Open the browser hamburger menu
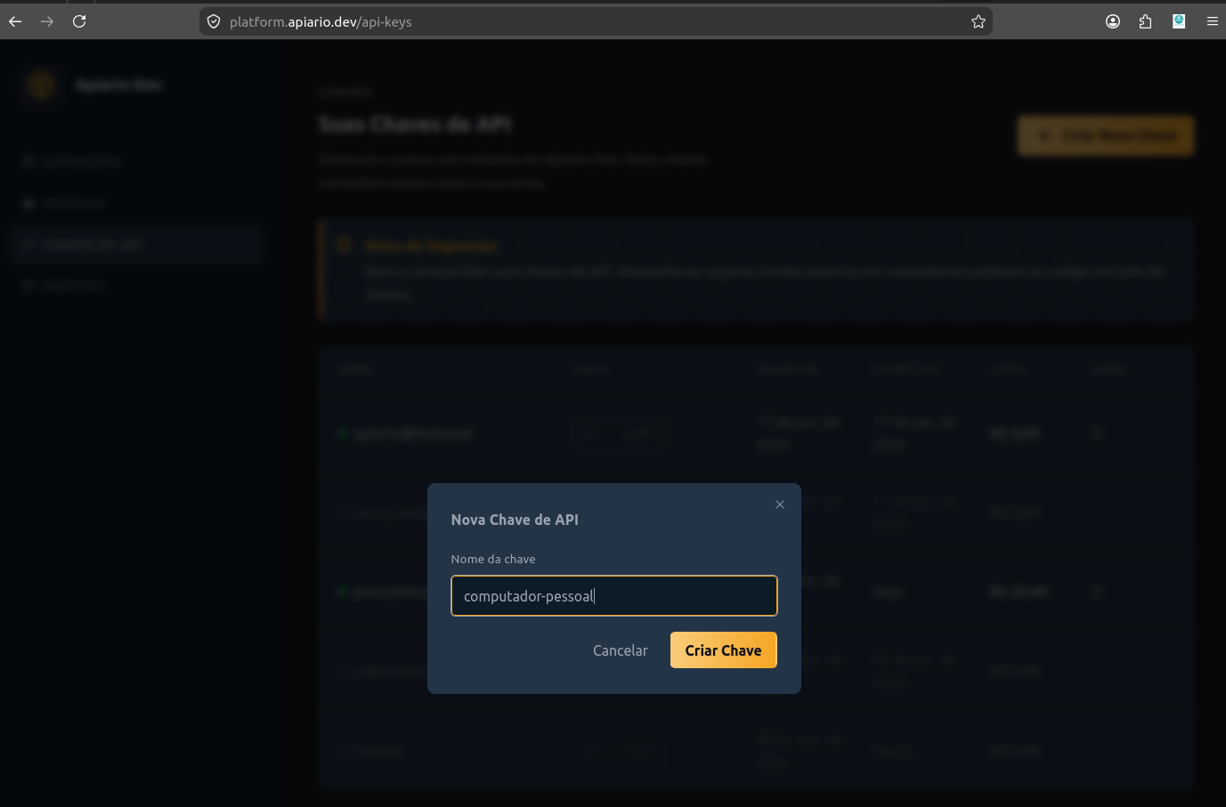Image resolution: width=1226 pixels, height=807 pixels. pos(1212,21)
